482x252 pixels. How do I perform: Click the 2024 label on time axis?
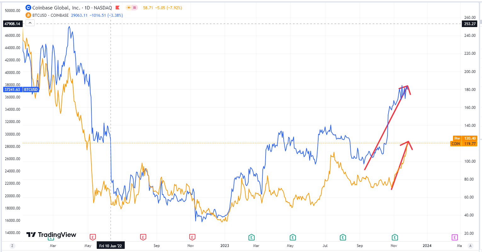(x=427, y=246)
